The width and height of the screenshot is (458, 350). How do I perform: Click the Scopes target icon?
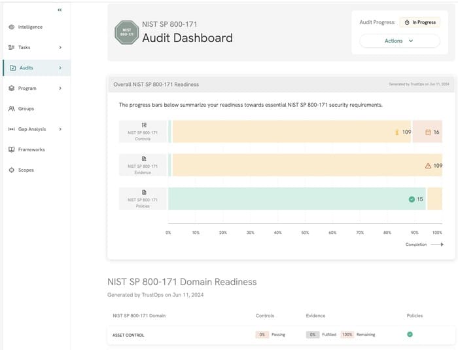coord(11,170)
